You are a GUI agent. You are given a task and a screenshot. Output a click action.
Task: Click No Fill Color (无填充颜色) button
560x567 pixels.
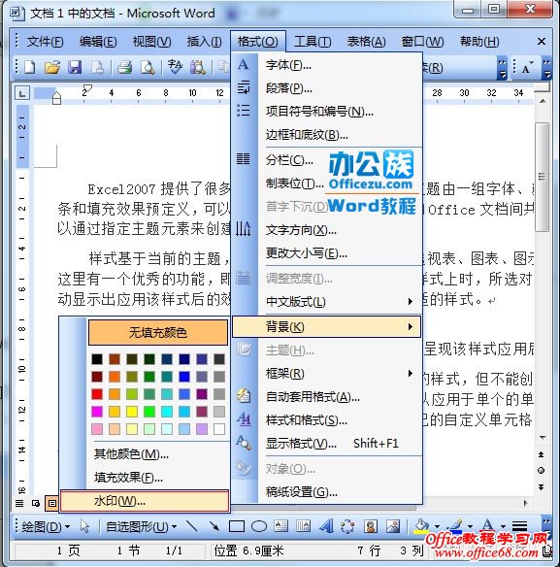click(x=158, y=332)
